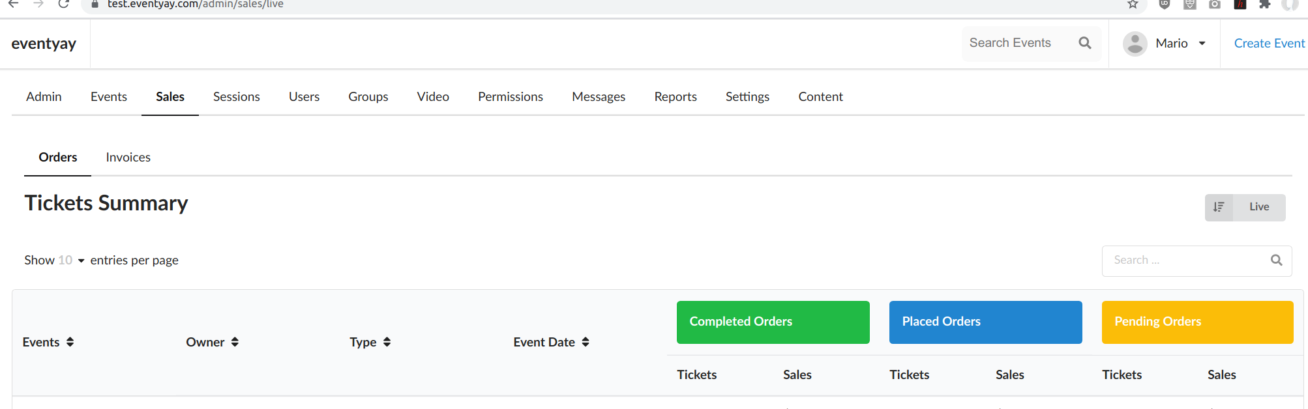
Task: Expand the entries per page dropdown
Action: pos(72,261)
